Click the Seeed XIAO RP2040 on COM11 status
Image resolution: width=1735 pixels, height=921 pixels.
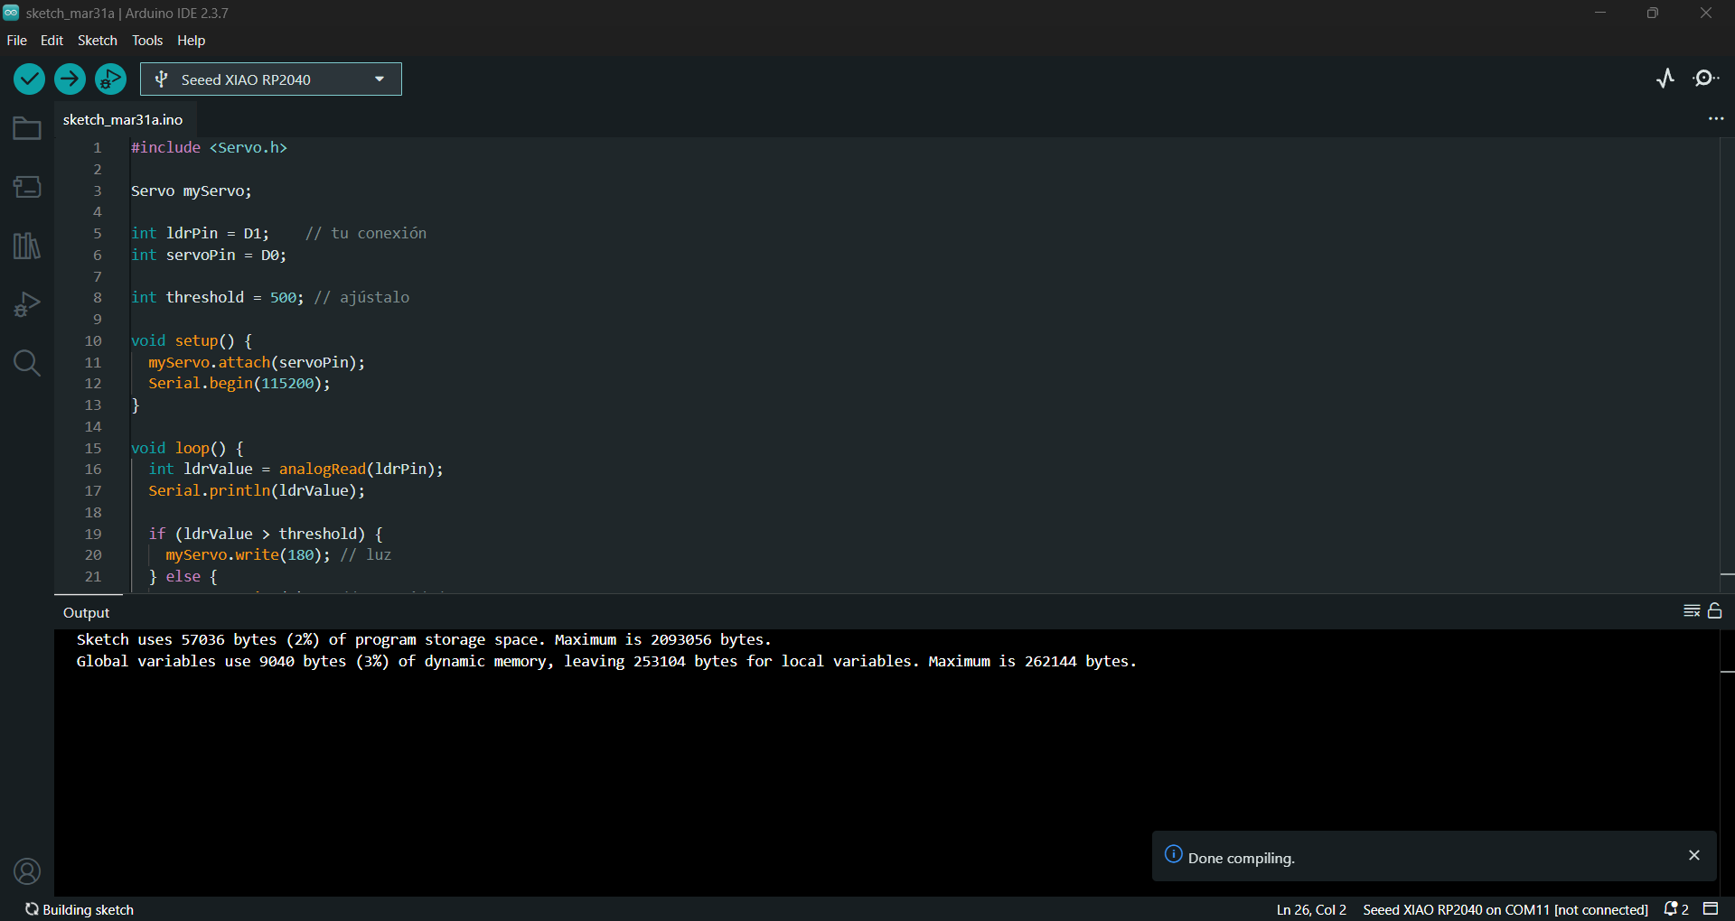click(x=1505, y=909)
